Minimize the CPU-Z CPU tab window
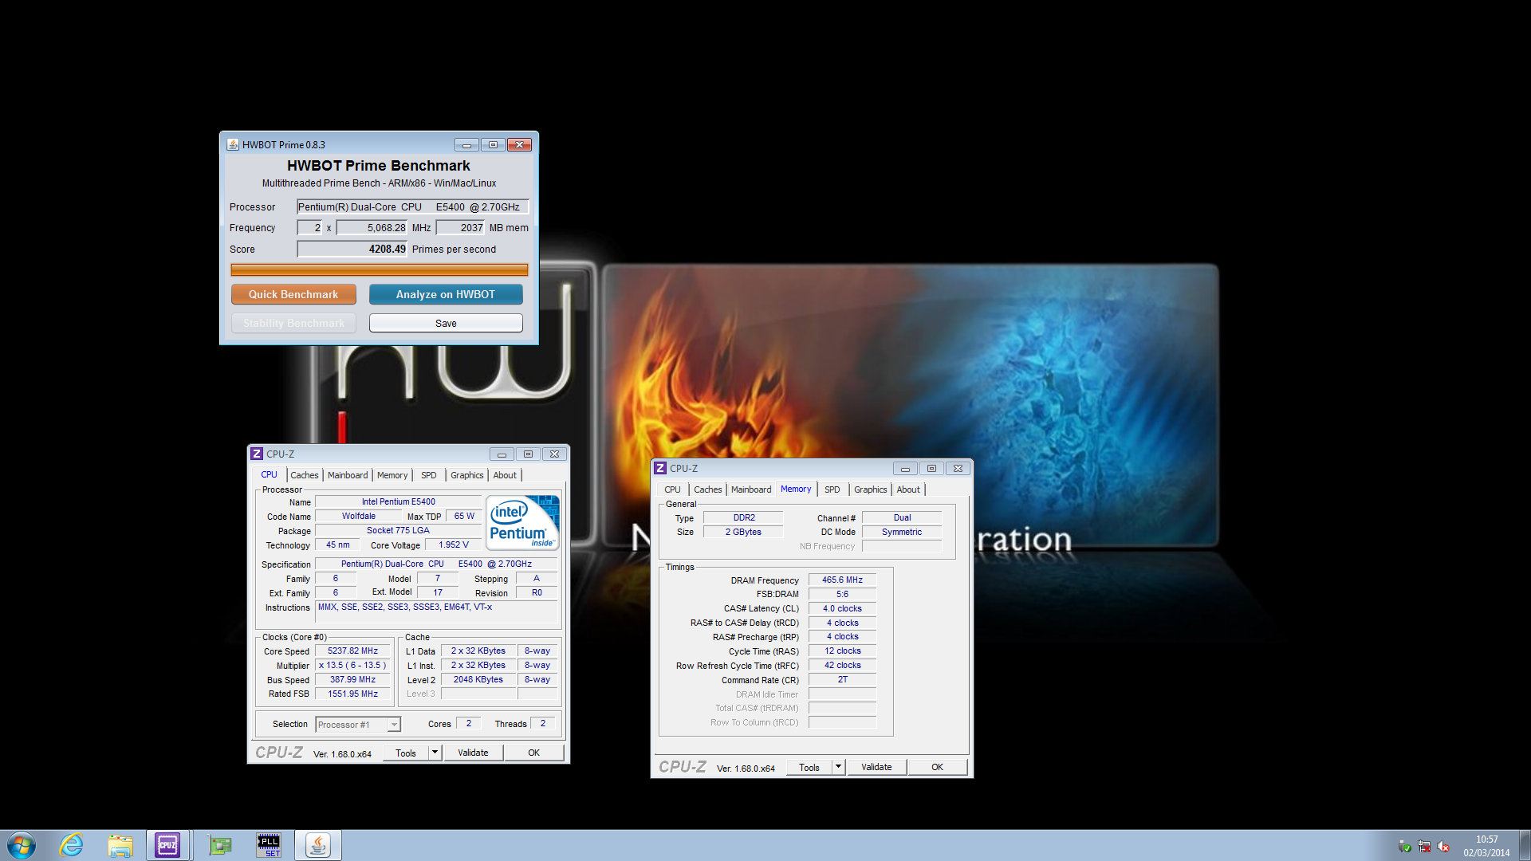 coord(502,454)
